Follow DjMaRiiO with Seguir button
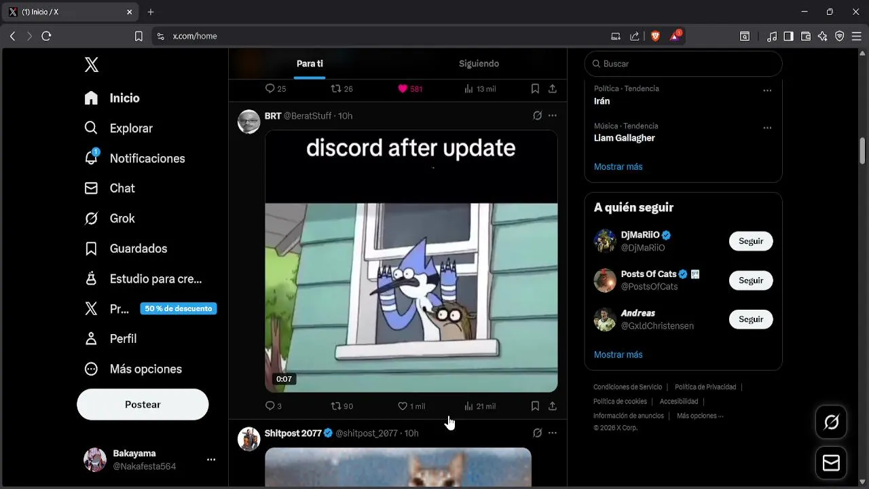 (x=751, y=241)
